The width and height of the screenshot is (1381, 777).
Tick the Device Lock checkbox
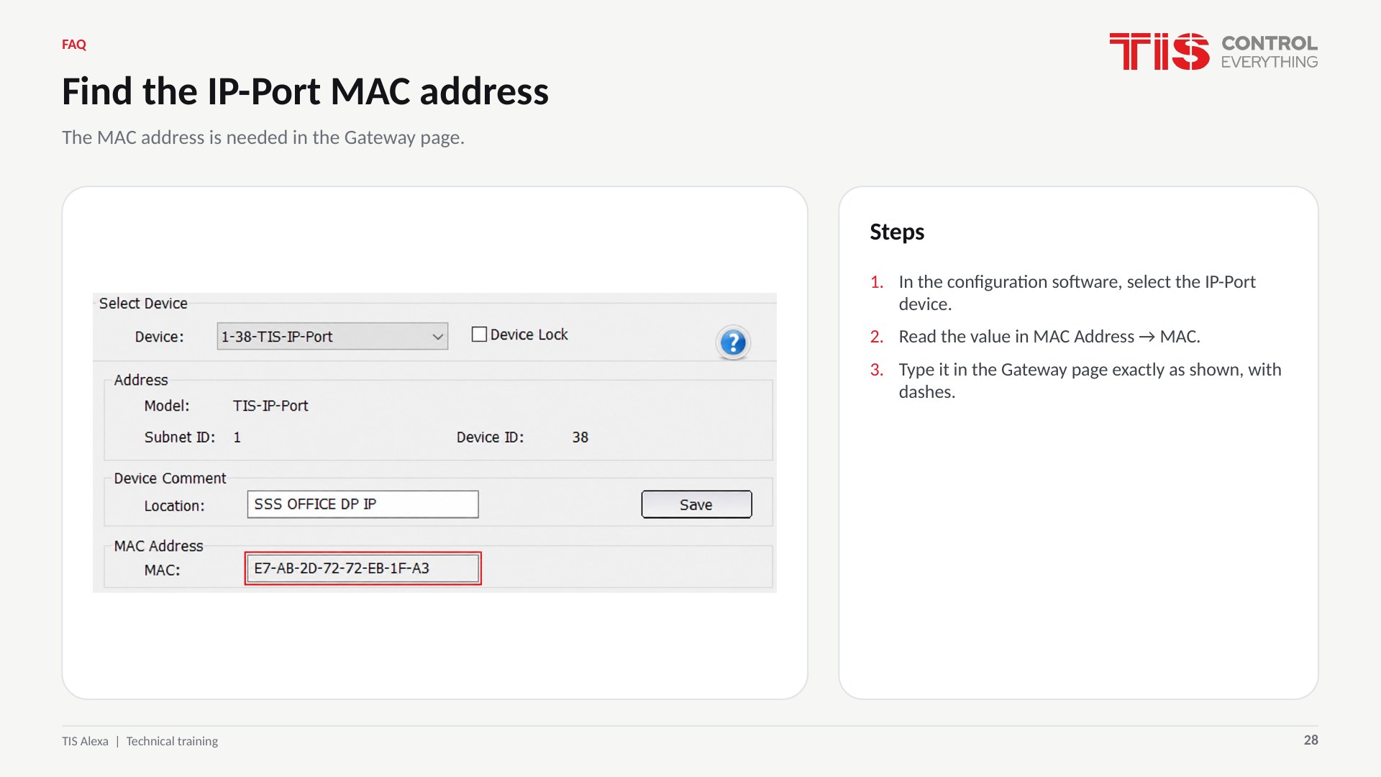[x=479, y=335]
